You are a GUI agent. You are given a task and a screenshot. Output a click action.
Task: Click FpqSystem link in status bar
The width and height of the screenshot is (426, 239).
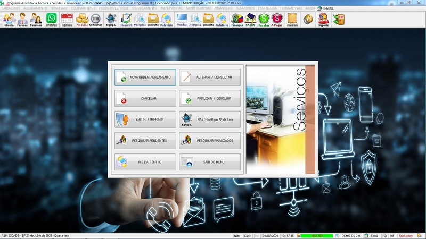(x=406, y=236)
